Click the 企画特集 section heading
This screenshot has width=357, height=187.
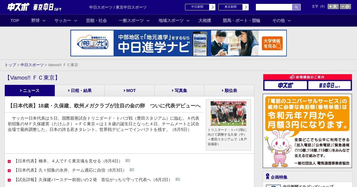279,177
